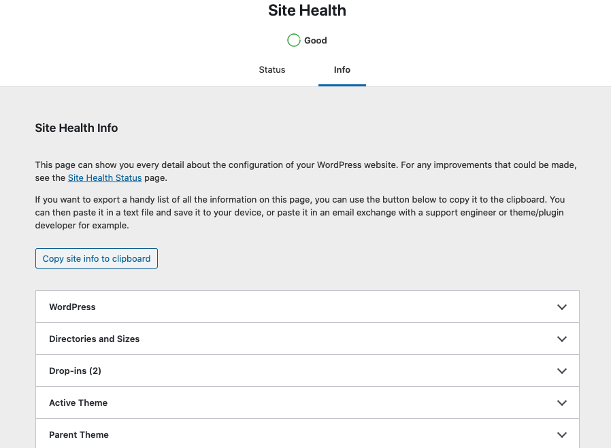Click Copy site info to clipboard button
611x448 pixels.
pyautogui.click(x=96, y=258)
